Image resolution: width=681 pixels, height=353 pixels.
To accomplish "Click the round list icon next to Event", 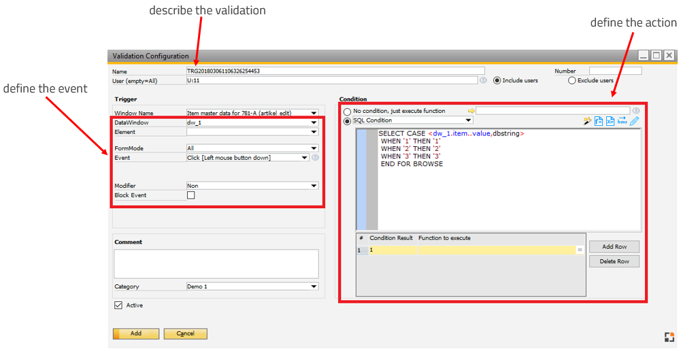I will [x=316, y=158].
